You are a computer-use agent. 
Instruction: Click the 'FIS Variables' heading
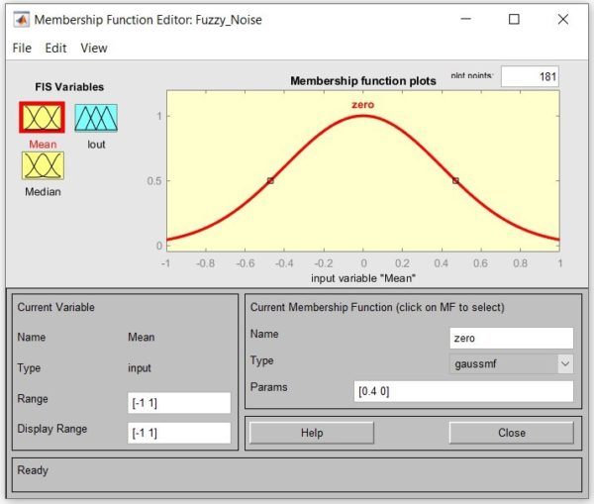coord(69,87)
